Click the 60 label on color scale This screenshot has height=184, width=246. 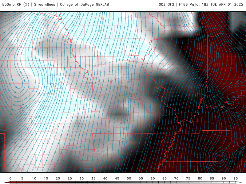coord(153,178)
